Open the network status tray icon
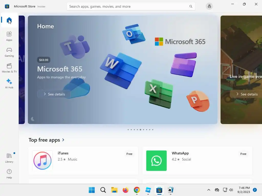Viewport: 262px width, 196px height. tap(225, 190)
